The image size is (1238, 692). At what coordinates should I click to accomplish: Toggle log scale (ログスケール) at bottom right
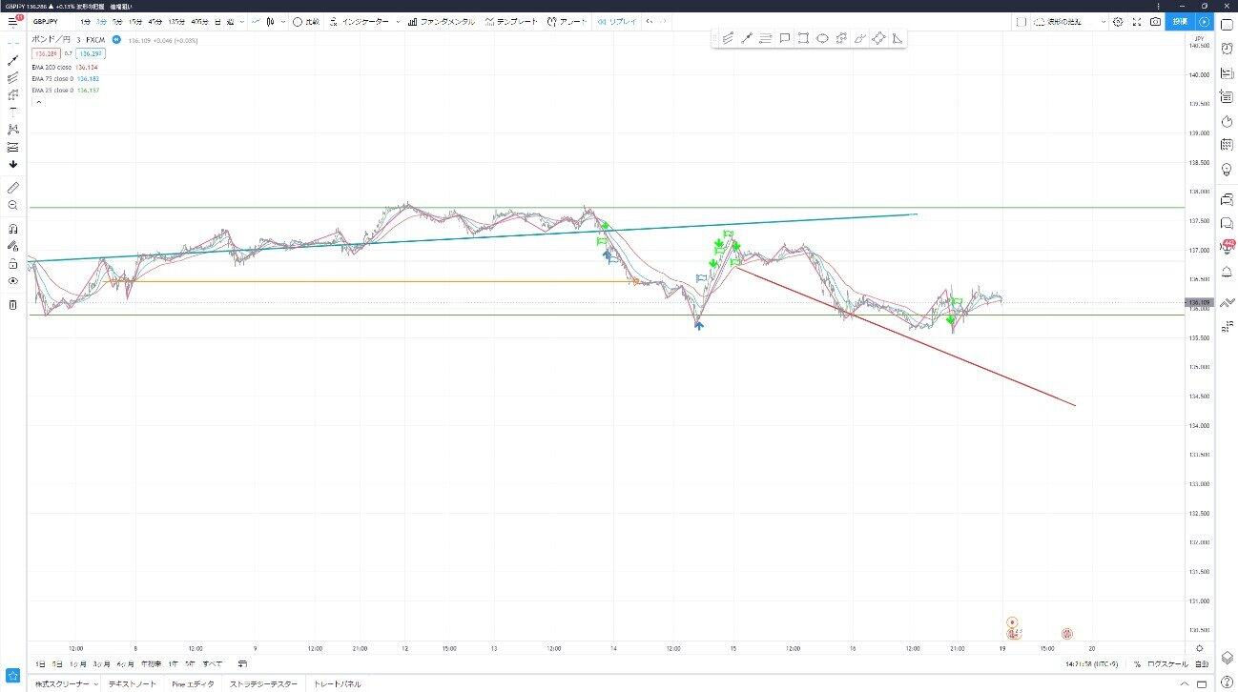tap(1166, 663)
